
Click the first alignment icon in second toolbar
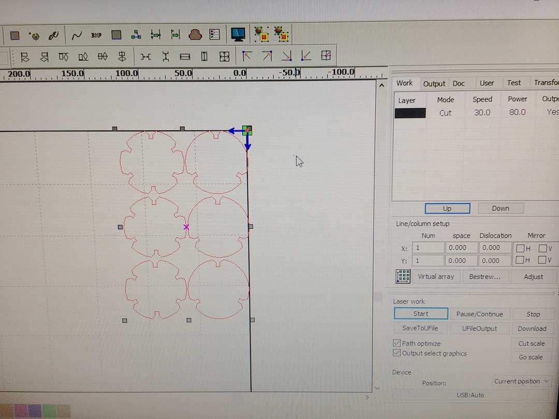click(25, 57)
